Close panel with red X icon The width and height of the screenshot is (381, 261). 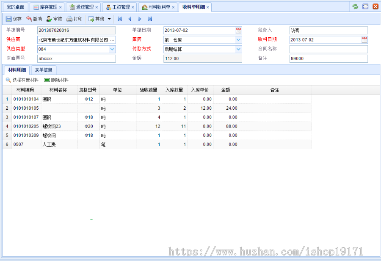(375, 7)
